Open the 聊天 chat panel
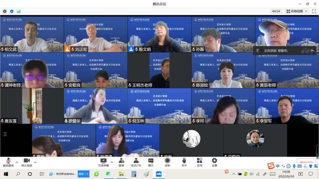This screenshot has height=179, width=319. [x=151, y=162]
